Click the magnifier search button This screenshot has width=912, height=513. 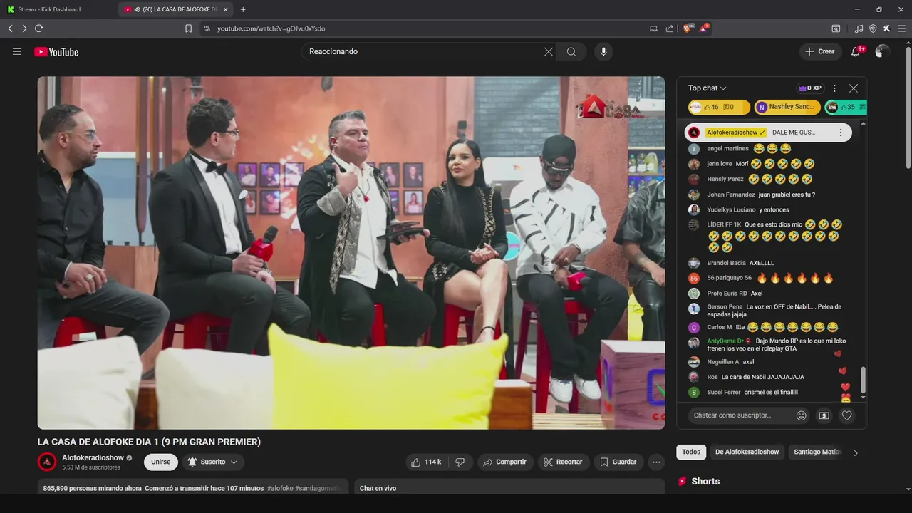pyautogui.click(x=571, y=51)
